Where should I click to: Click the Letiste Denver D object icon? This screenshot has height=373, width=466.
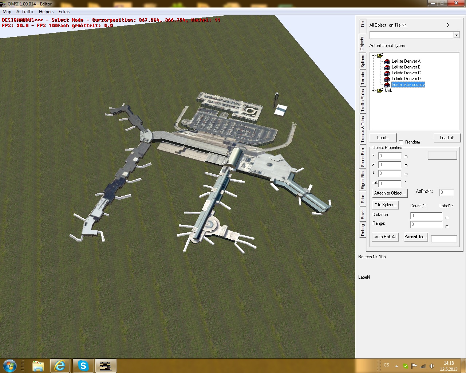pyautogui.click(x=387, y=79)
